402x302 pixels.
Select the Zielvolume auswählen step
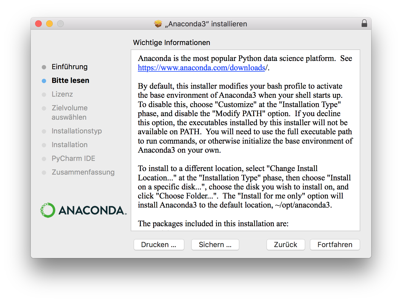point(70,113)
